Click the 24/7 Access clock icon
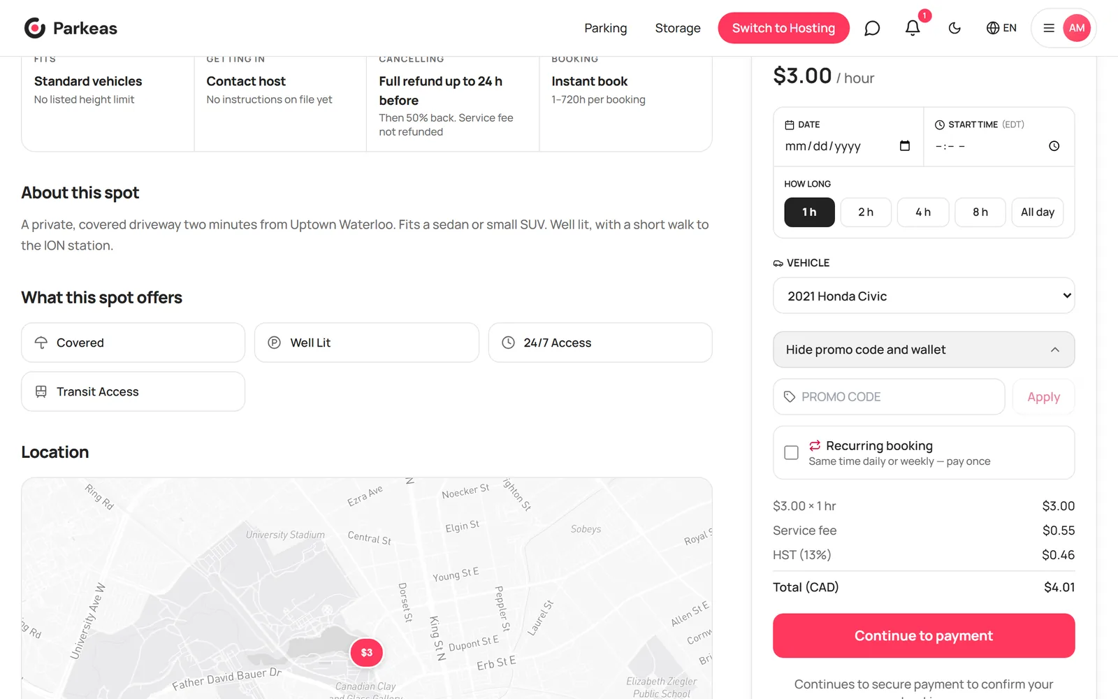Viewport: 1118px width, 699px height. (509, 343)
